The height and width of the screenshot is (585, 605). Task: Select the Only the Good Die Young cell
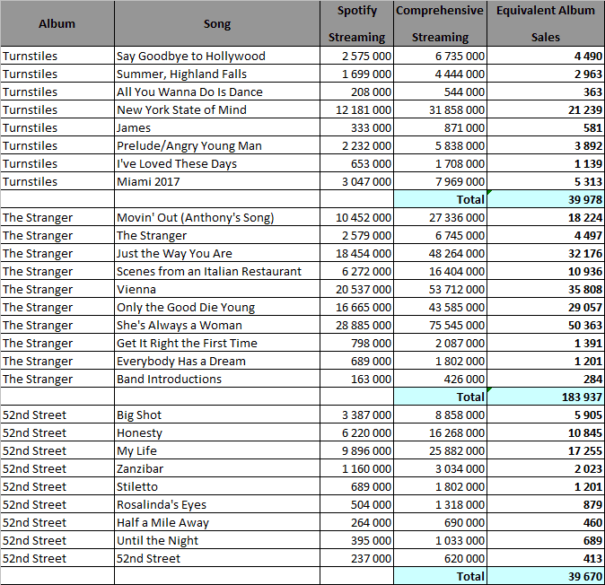[x=217, y=307]
